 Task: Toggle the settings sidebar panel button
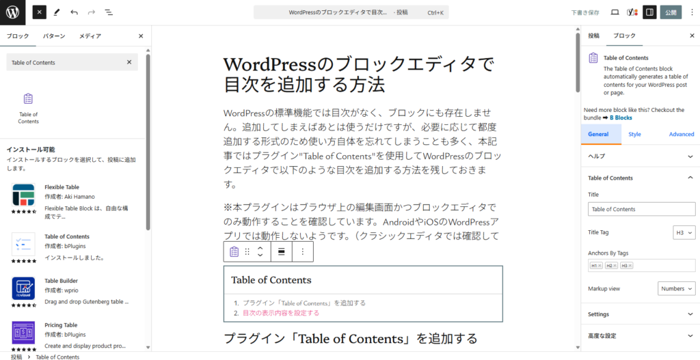(650, 12)
